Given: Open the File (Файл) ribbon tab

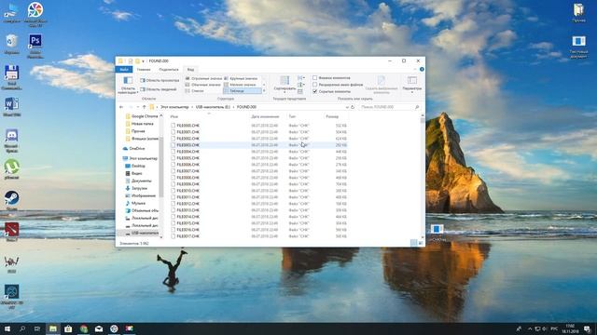Looking at the screenshot, I should [124, 70].
